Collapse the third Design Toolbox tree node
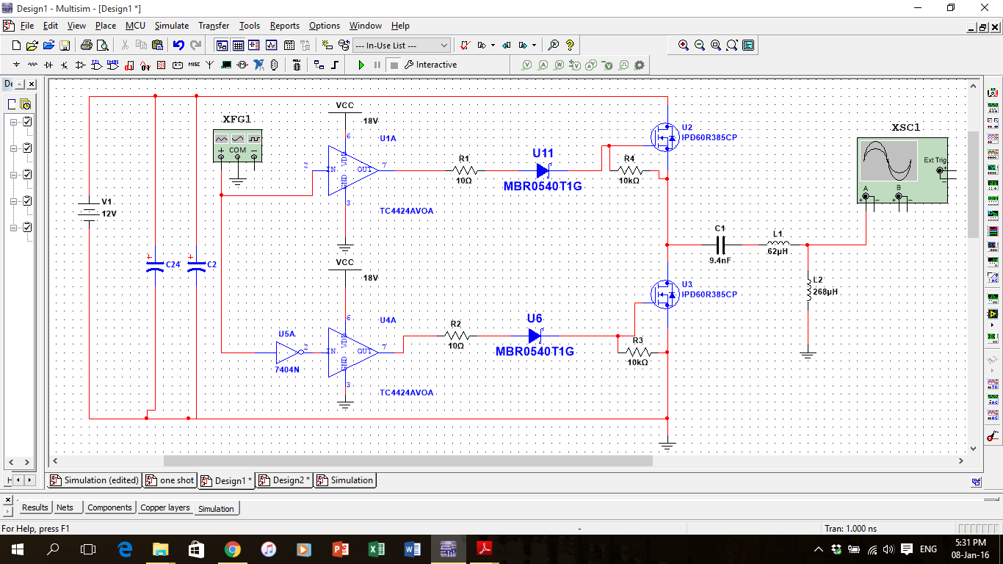This screenshot has width=1003, height=564. coord(13,175)
